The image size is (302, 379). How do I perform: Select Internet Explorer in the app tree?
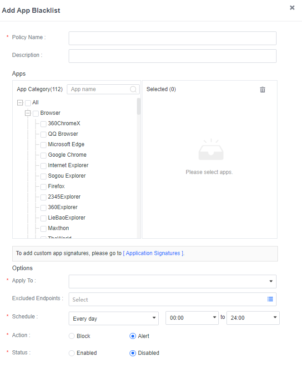(68, 165)
